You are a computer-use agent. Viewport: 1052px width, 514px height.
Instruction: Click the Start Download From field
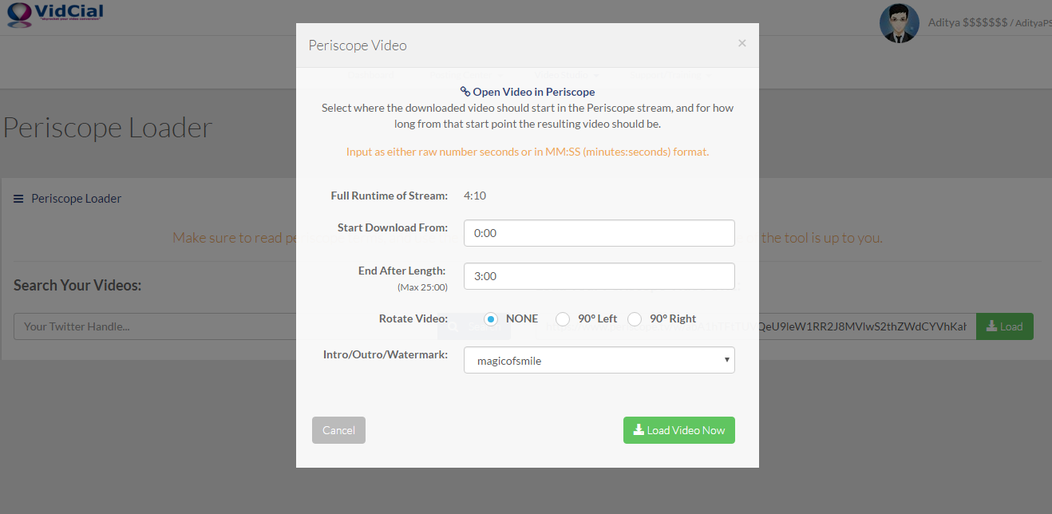click(x=599, y=233)
